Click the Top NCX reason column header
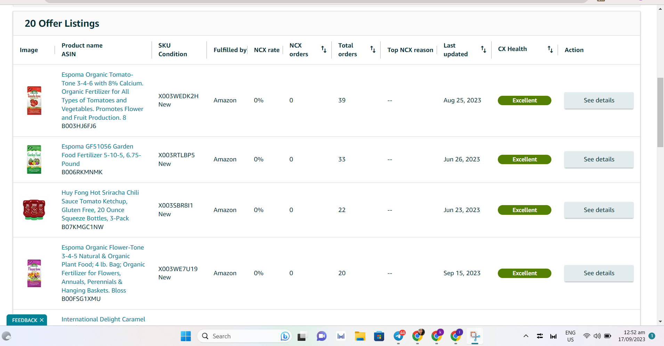 [x=410, y=50]
